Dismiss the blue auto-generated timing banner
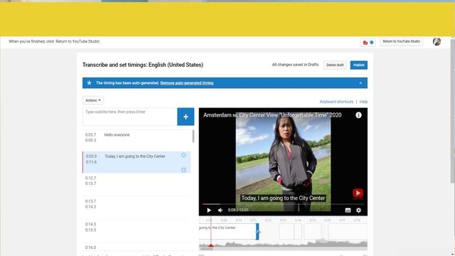The image size is (455, 256). pos(360,83)
